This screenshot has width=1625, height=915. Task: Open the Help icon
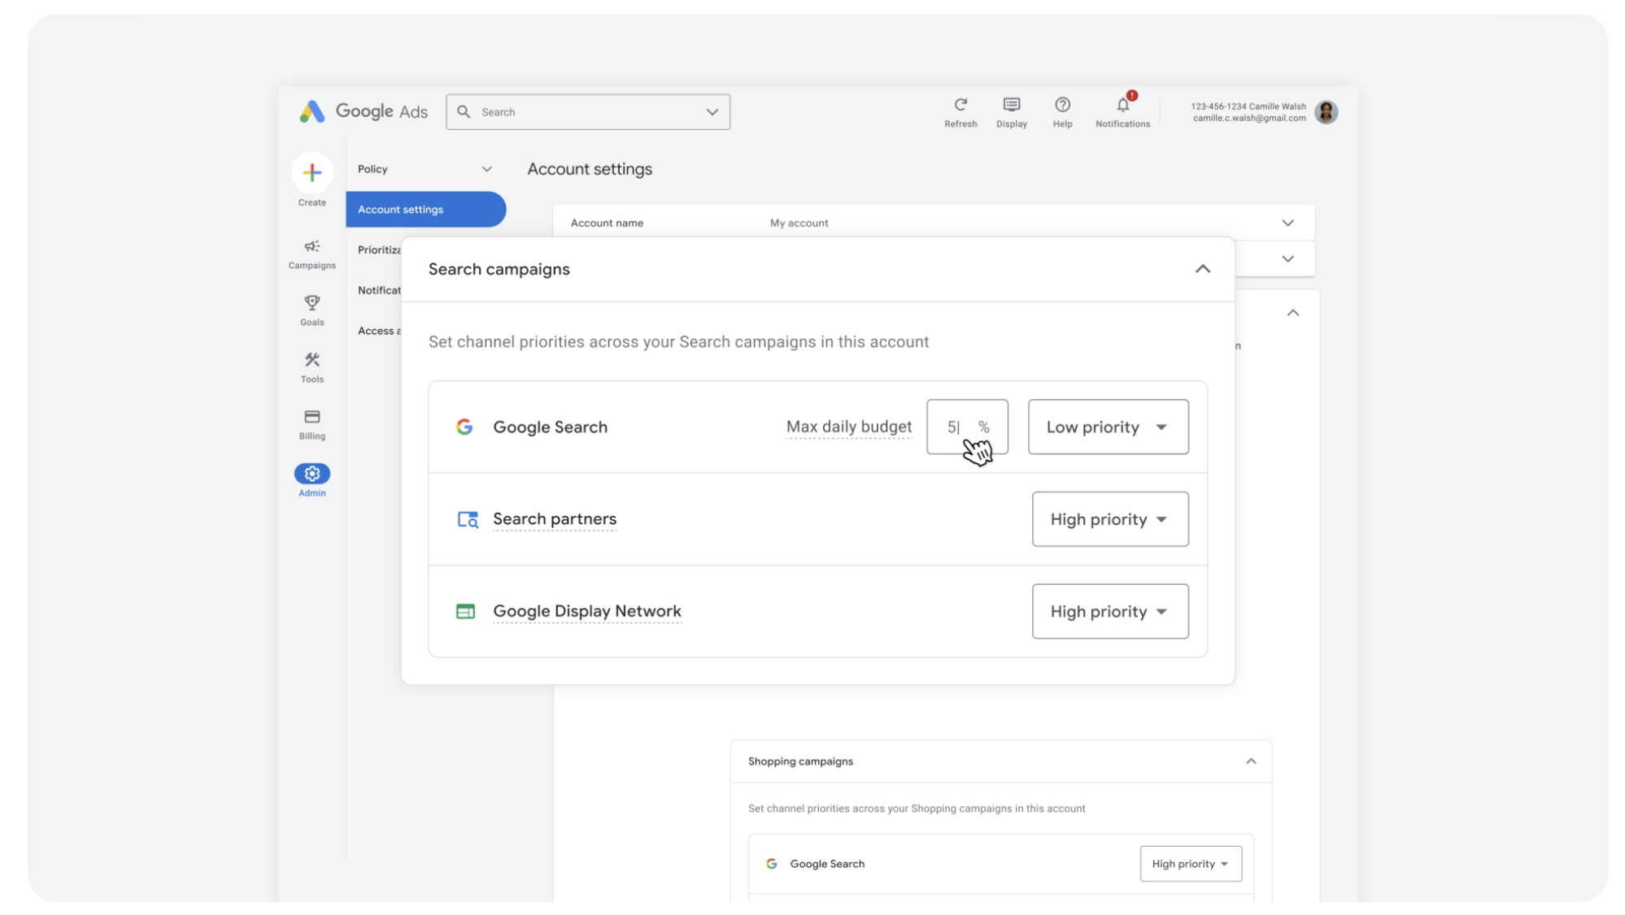[1062, 105]
